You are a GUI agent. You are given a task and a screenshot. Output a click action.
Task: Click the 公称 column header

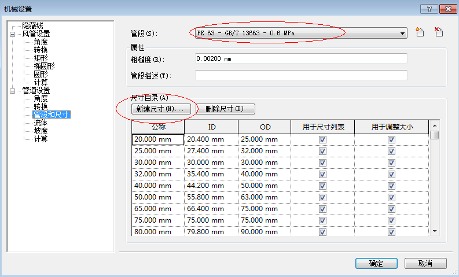click(x=158, y=127)
